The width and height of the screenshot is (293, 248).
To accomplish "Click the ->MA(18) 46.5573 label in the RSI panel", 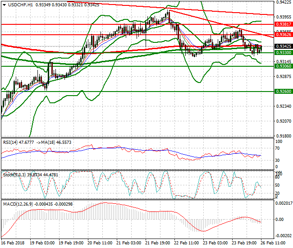I will 54,142.
